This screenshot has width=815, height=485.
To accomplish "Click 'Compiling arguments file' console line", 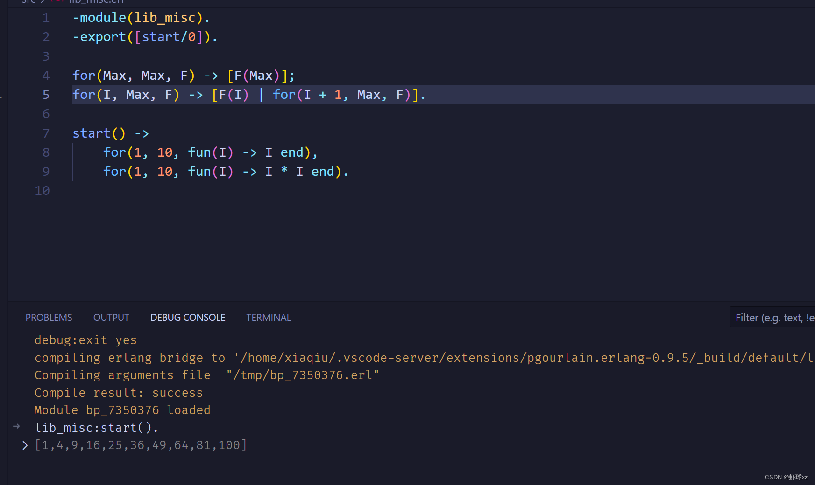I will pos(207,375).
